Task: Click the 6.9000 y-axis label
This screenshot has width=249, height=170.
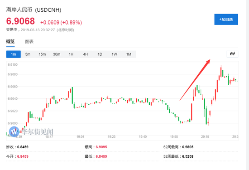Action: [x=13, y=123]
